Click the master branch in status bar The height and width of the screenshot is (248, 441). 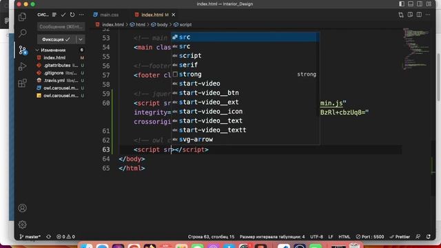point(30,237)
